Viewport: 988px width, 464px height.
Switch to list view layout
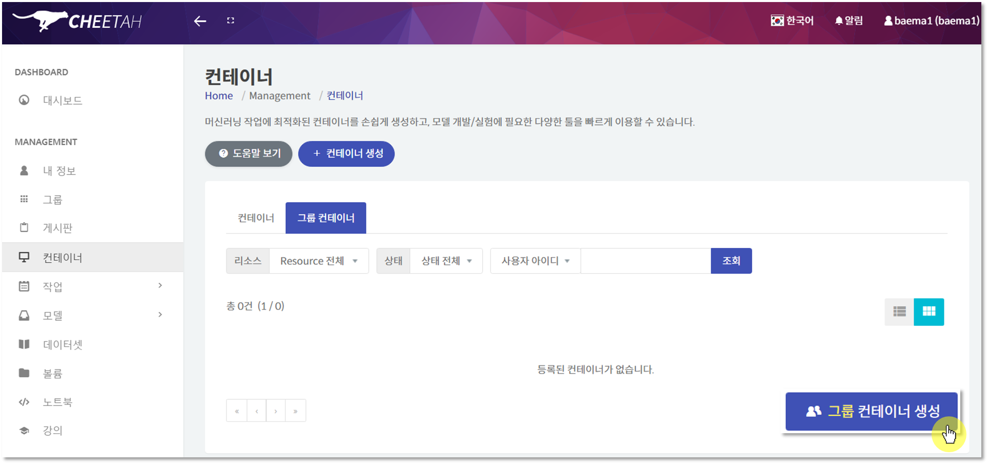point(899,312)
